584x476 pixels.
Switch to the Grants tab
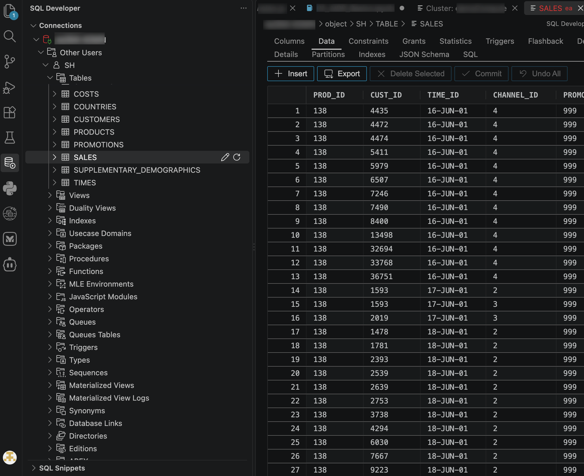point(414,41)
